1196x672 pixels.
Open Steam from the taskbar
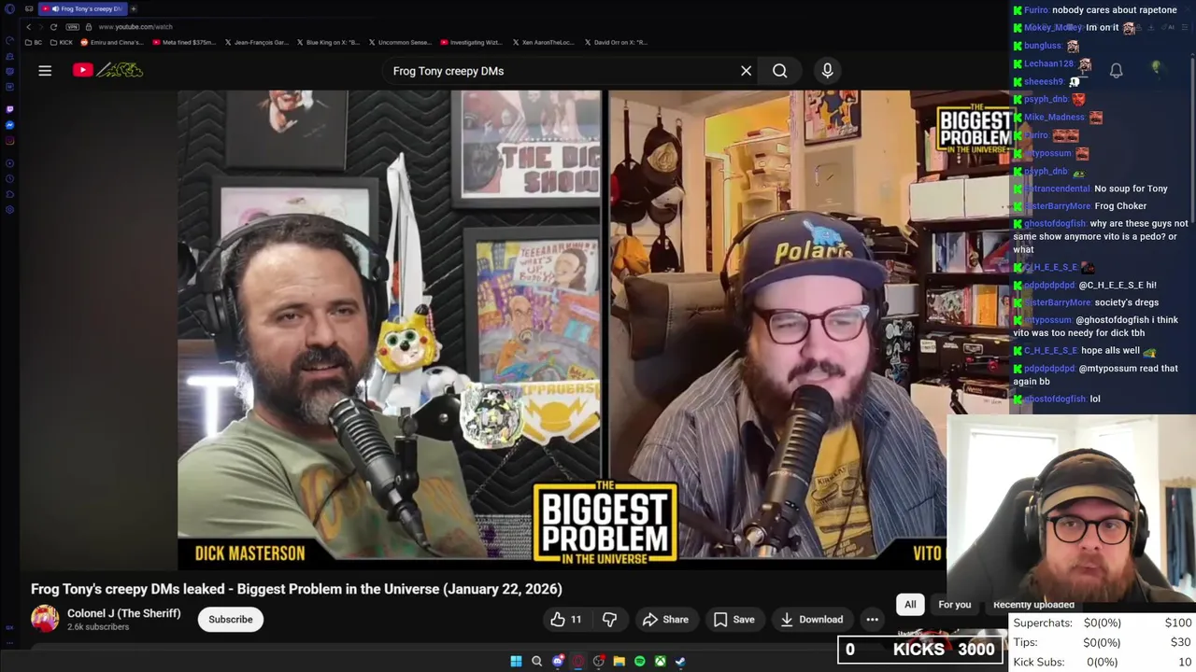point(680,661)
